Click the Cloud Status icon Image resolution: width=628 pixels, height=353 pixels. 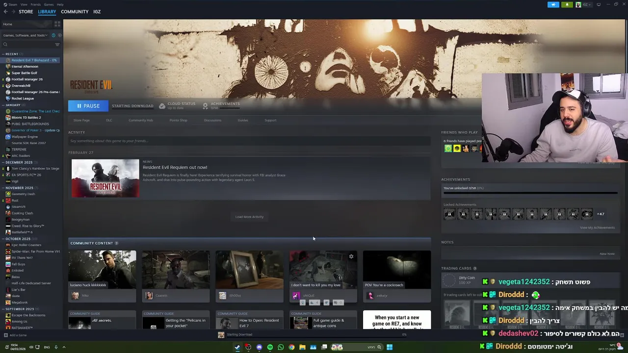pyautogui.click(x=162, y=106)
